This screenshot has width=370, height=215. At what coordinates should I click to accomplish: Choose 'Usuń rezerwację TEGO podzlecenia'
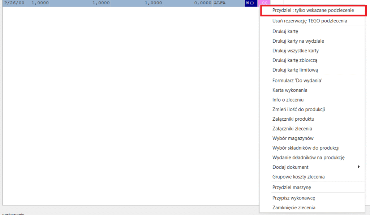(310, 21)
